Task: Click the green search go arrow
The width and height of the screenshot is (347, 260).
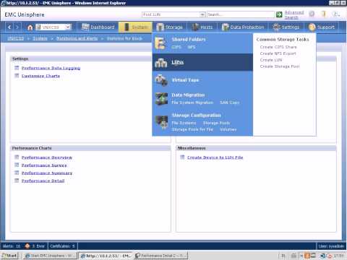Action: click(279, 14)
